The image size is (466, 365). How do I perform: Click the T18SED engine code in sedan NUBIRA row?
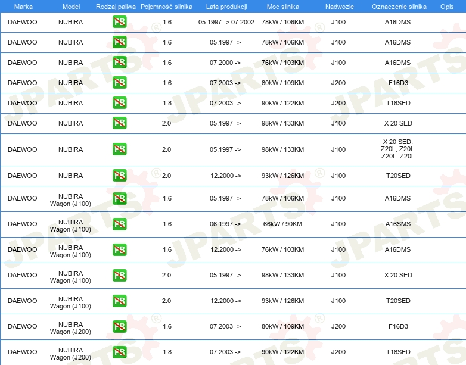tap(398, 103)
